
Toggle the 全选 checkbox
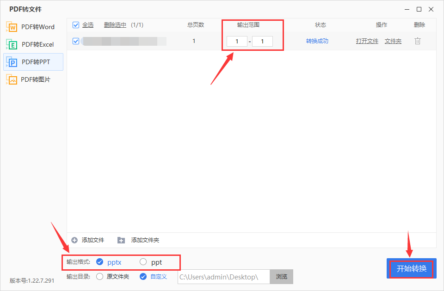75,25
